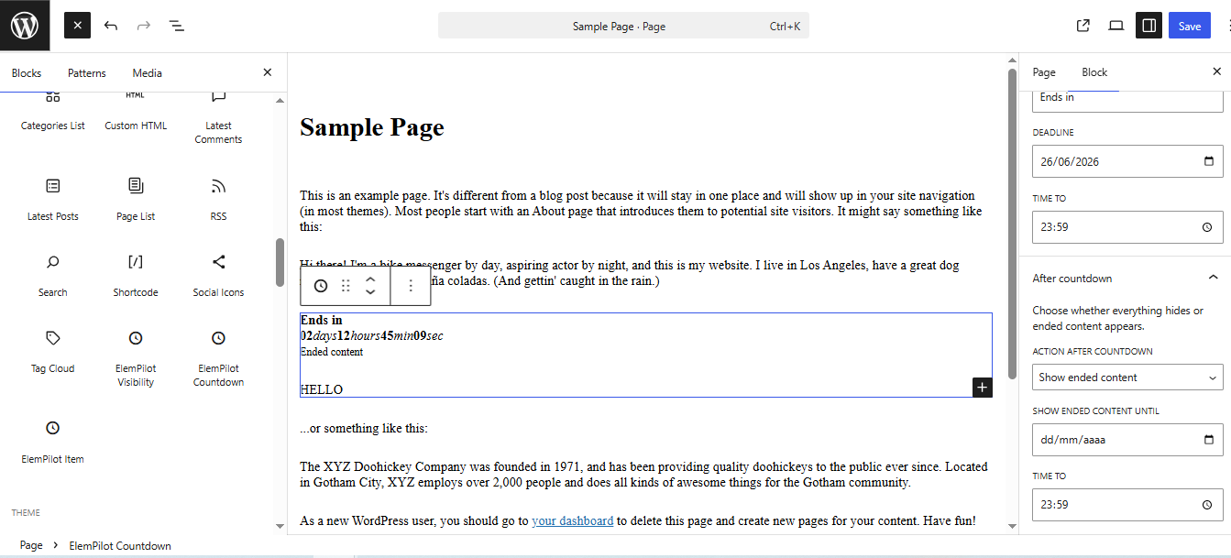1231x558 pixels.
Task: Undo the last change
Action: click(x=111, y=26)
